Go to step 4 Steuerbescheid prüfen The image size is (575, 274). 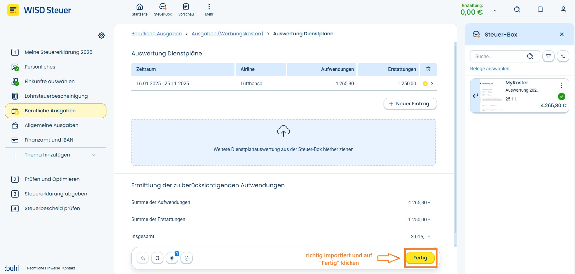tap(55, 209)
